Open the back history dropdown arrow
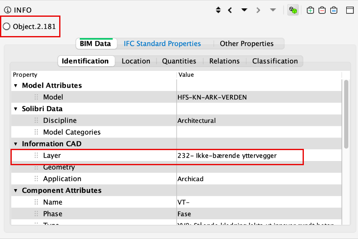 coord(244,10)
